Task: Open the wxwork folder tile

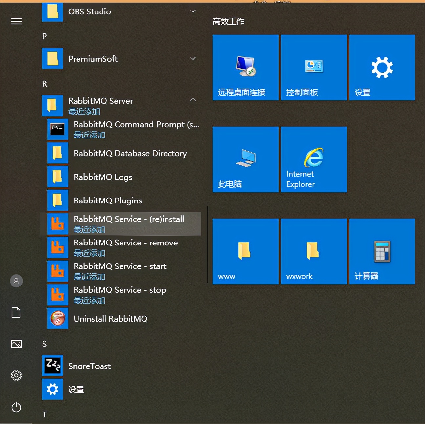Action: coord(314,251)
